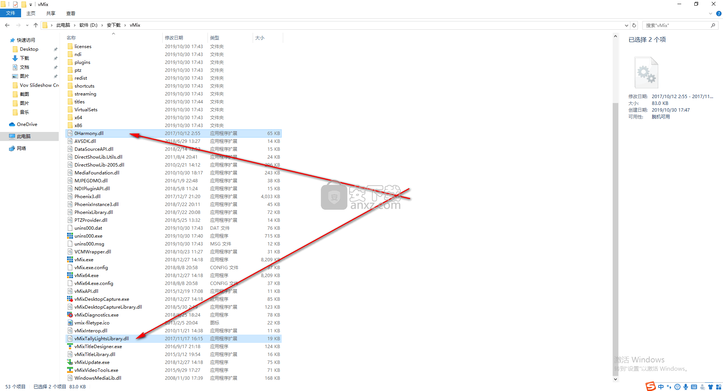The width and height of the screenshot is (723, 391).
Task: Sort by the 类型 column header
Action: pyautogui.click(x=215, y=38)
